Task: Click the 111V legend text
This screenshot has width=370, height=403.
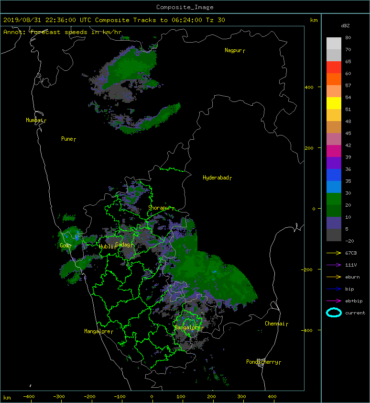Action: tap(351, 265)
